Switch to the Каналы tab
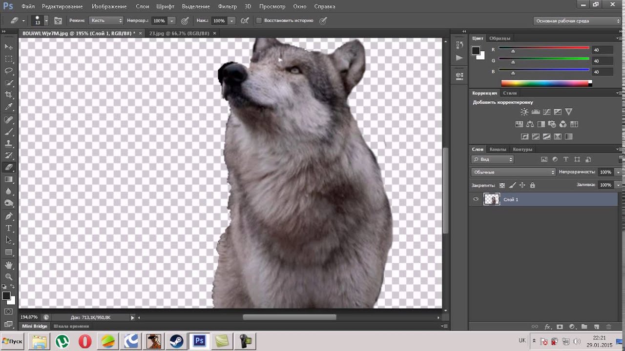 pyautogui.click(x=498, y=149)
